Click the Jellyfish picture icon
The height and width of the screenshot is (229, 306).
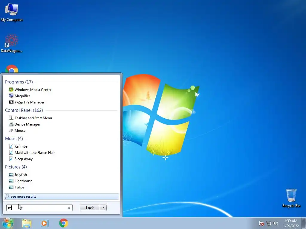click(11, 174)
